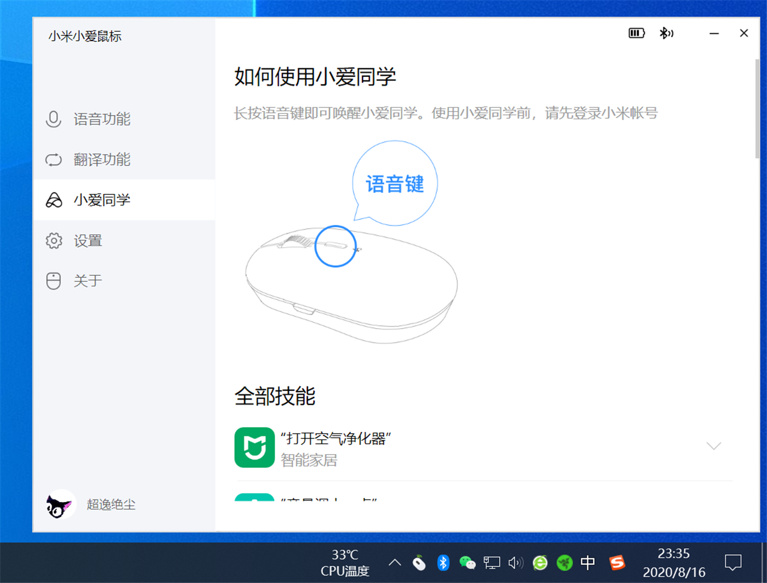Close the 小米小爱鼠标 window
The image size is (767, 583).
[x=744, y=34]
